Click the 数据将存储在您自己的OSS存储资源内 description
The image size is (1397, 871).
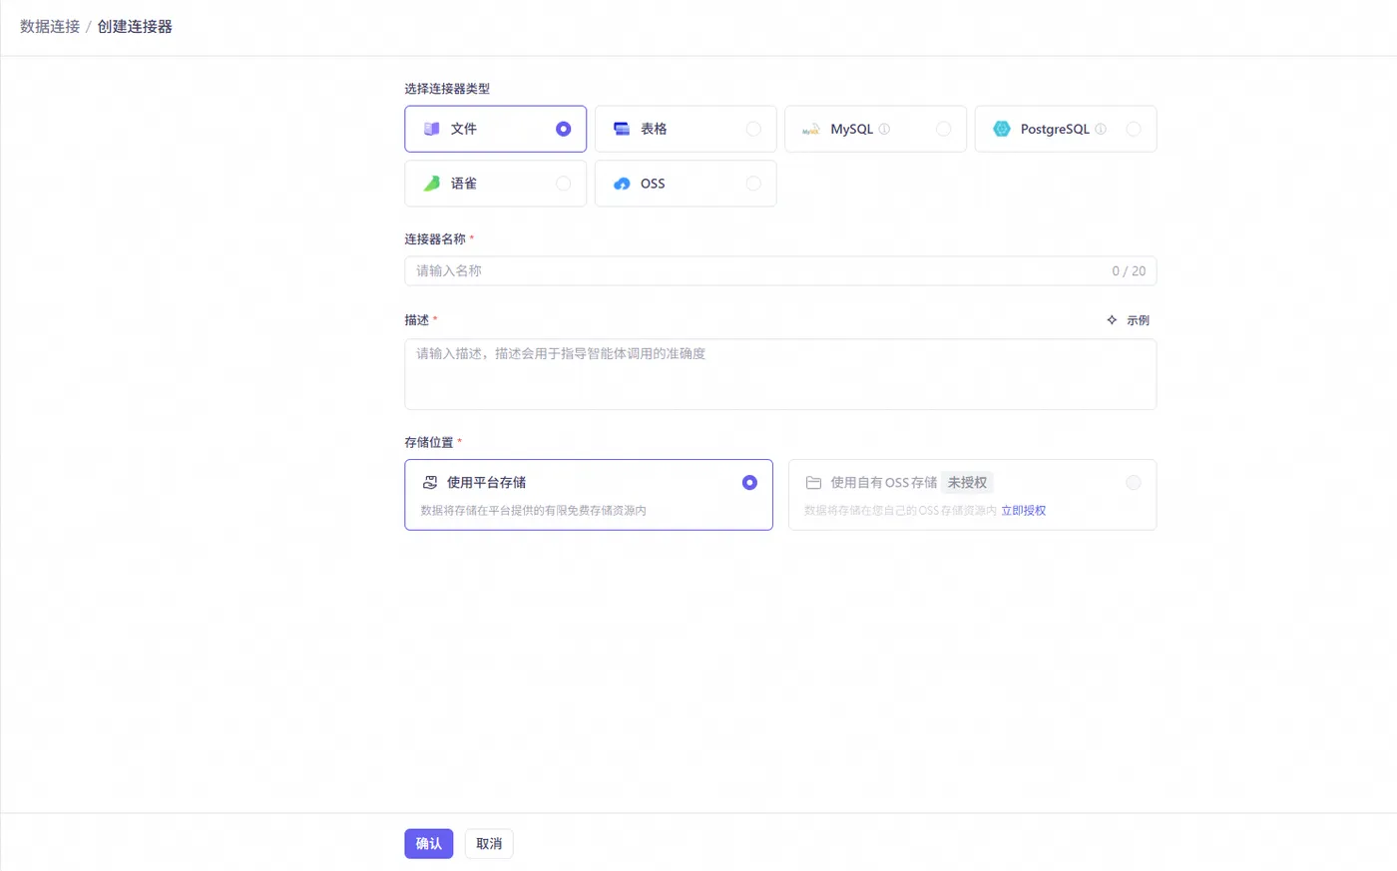click(900, 511)
